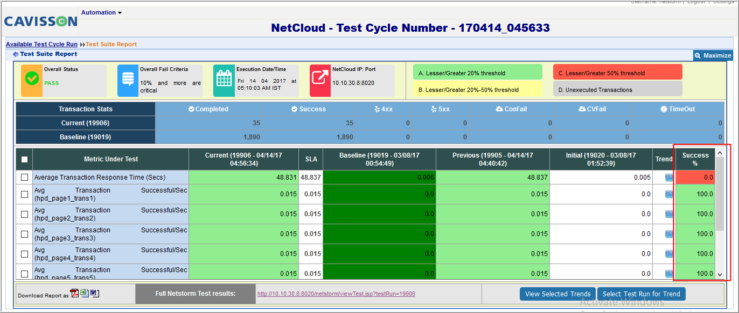739x313 pixels.
Task: Check the hpd_page2_trans2 row checkbox
Action: coord(24,214)
